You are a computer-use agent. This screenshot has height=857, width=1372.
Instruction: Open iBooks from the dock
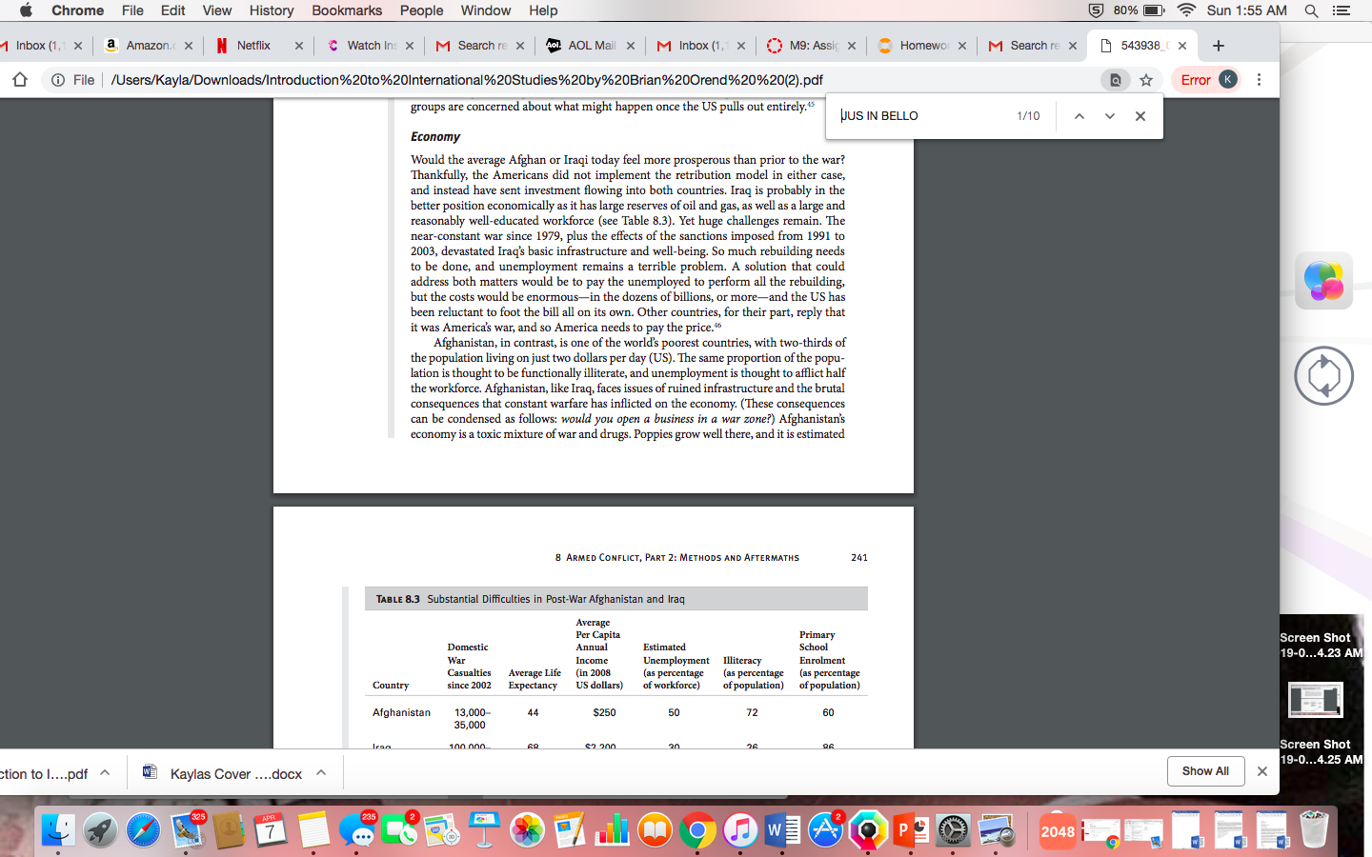coord(655,830)
